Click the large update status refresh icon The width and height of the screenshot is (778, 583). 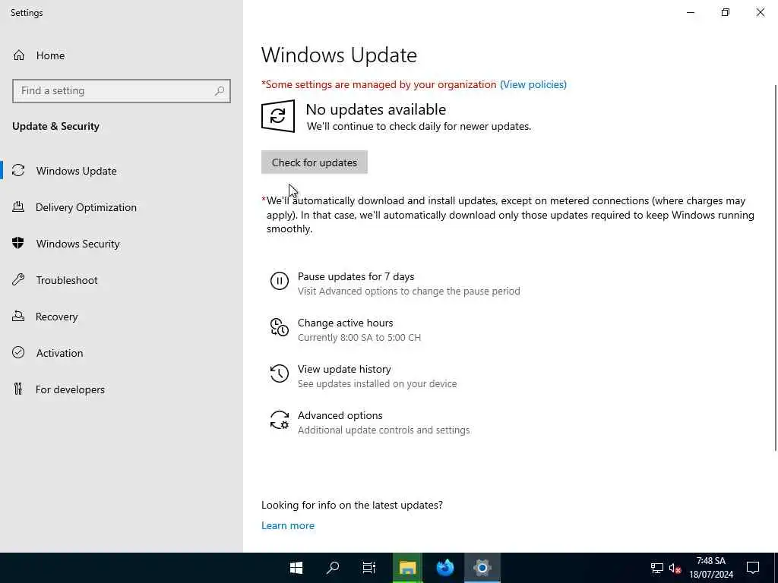point(278,116)
